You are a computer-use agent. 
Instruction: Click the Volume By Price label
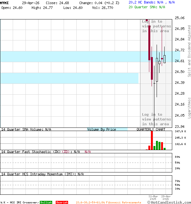pyautogui.click(x=102, y=129)
